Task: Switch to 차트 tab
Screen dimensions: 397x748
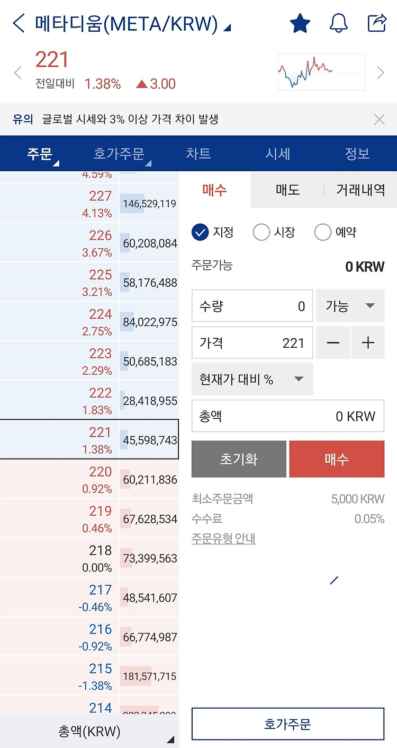Action: pos(198,154)
